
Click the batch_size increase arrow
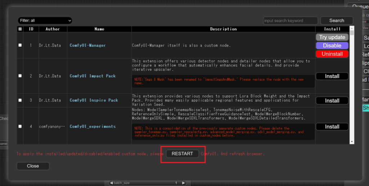pos(183,183)
